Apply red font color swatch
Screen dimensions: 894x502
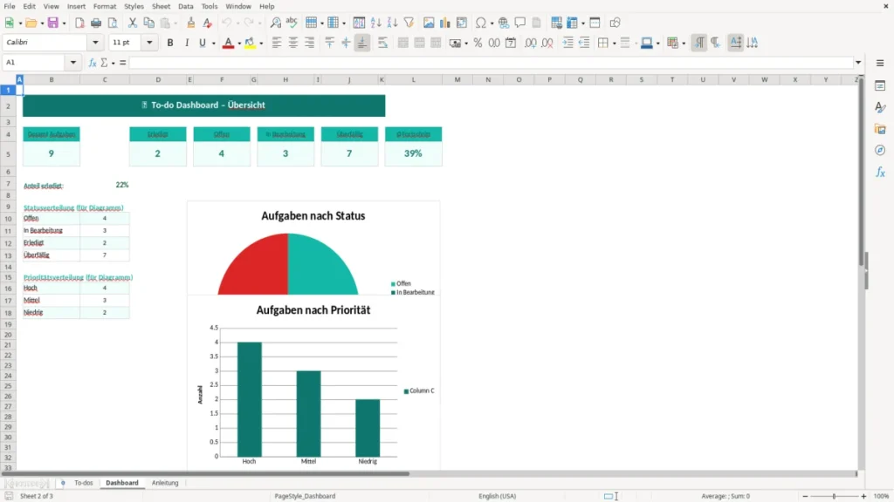pyautogui.click(x=228, y=43)
